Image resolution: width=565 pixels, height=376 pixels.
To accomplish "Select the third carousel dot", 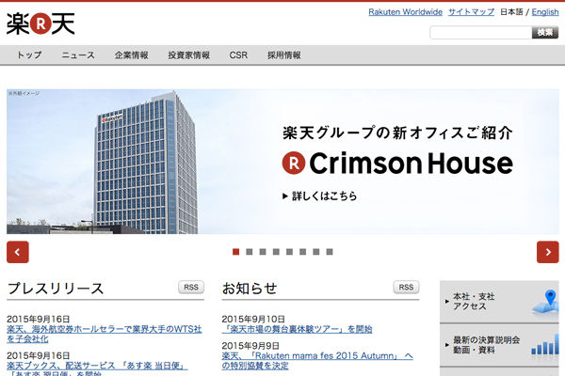I will coord(263,252).
